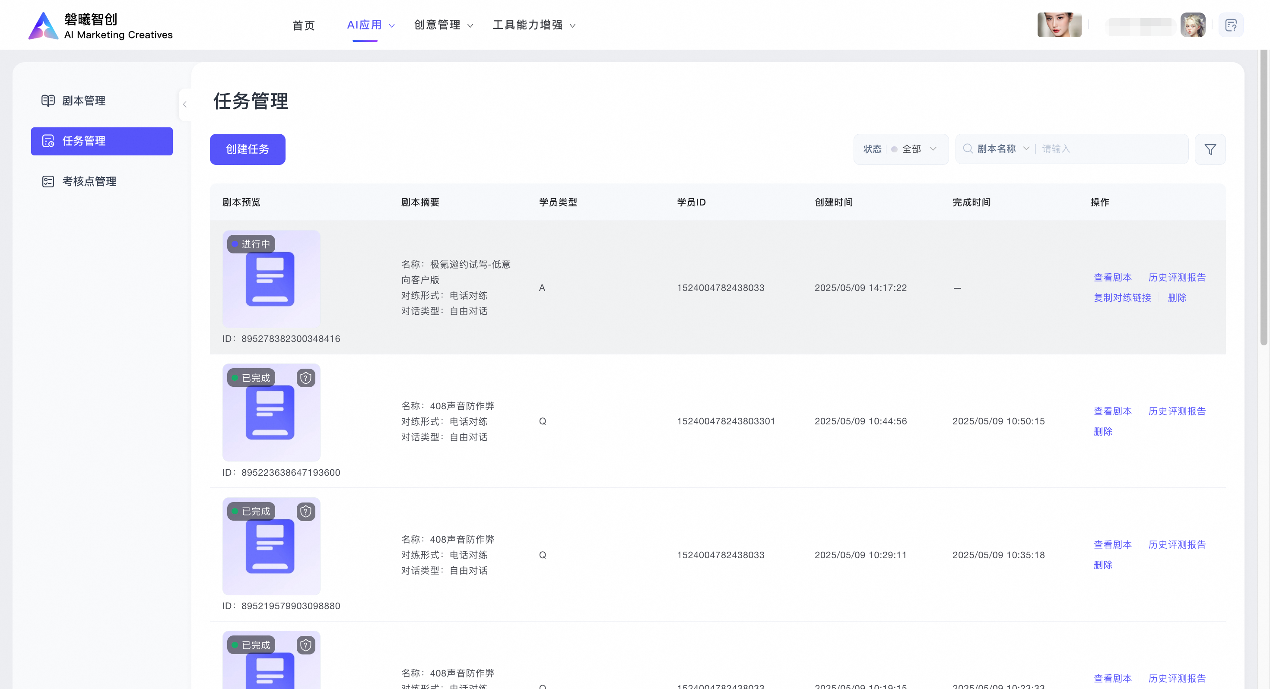Open the 状态 全部 status dropdown

coord(901,149)
